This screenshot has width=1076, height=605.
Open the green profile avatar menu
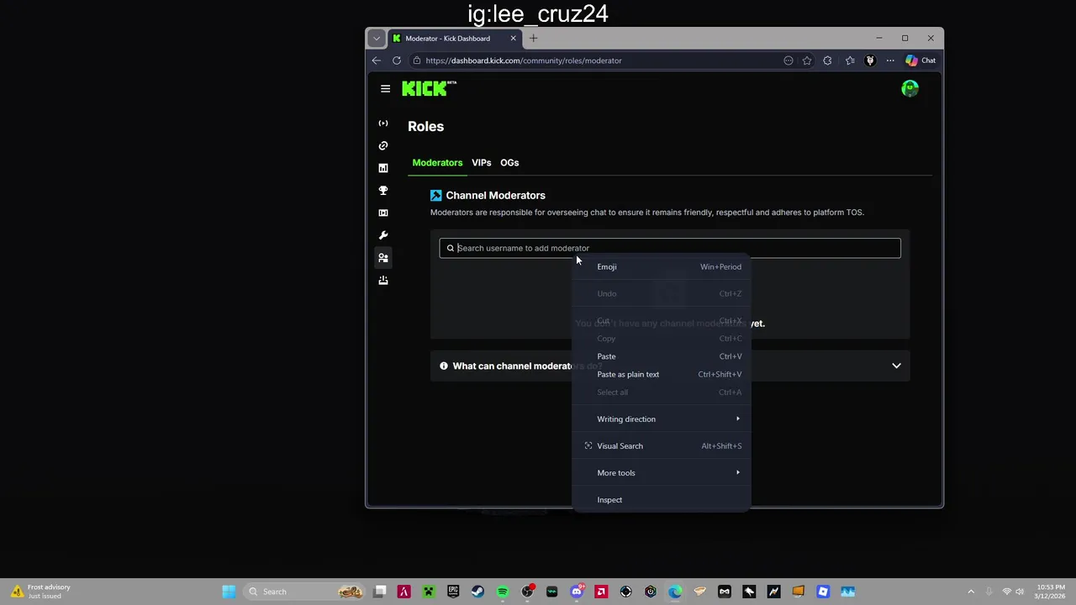click(x=910, y=88)
